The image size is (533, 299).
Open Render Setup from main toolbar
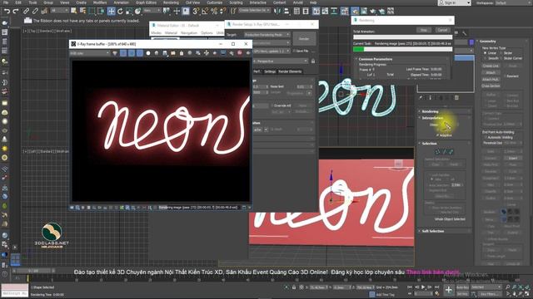(x=355, y=11)
